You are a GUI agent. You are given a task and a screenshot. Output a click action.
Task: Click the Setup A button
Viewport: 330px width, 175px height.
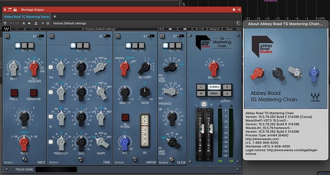[x=214, y=29]
